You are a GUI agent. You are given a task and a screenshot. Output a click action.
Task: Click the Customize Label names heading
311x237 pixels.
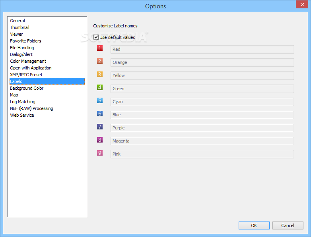click(115, 26)
